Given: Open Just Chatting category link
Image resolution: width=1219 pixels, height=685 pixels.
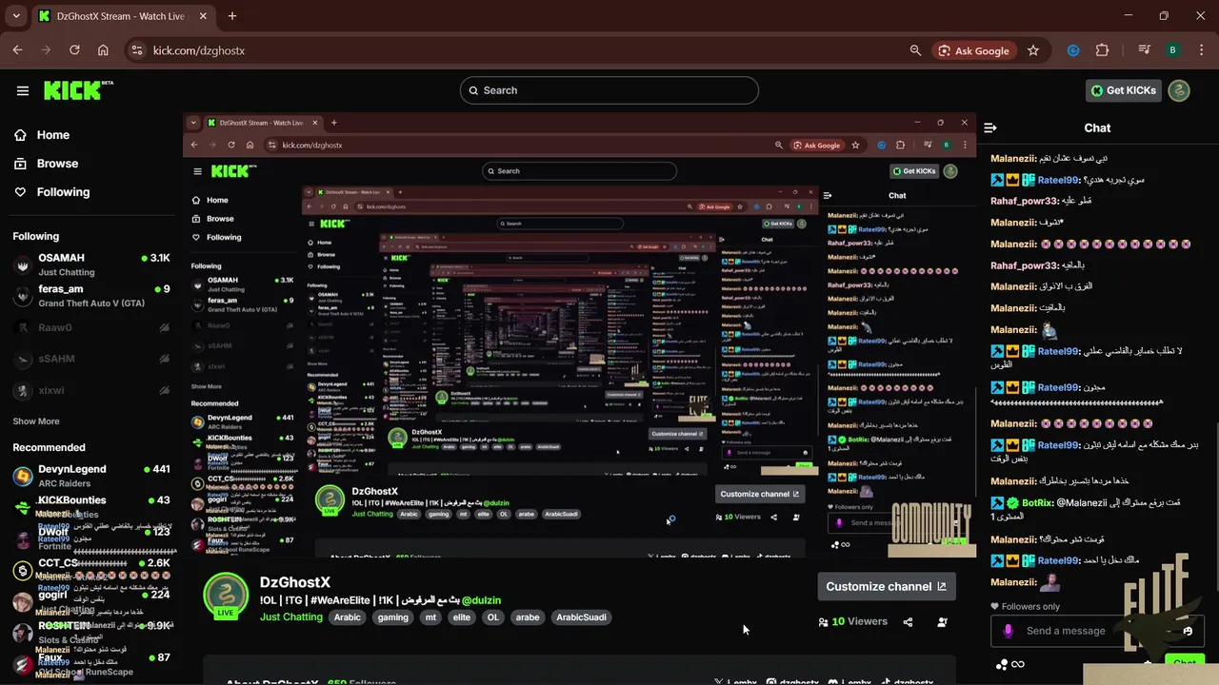Looking at the screenshot, I should click(291, 617).
